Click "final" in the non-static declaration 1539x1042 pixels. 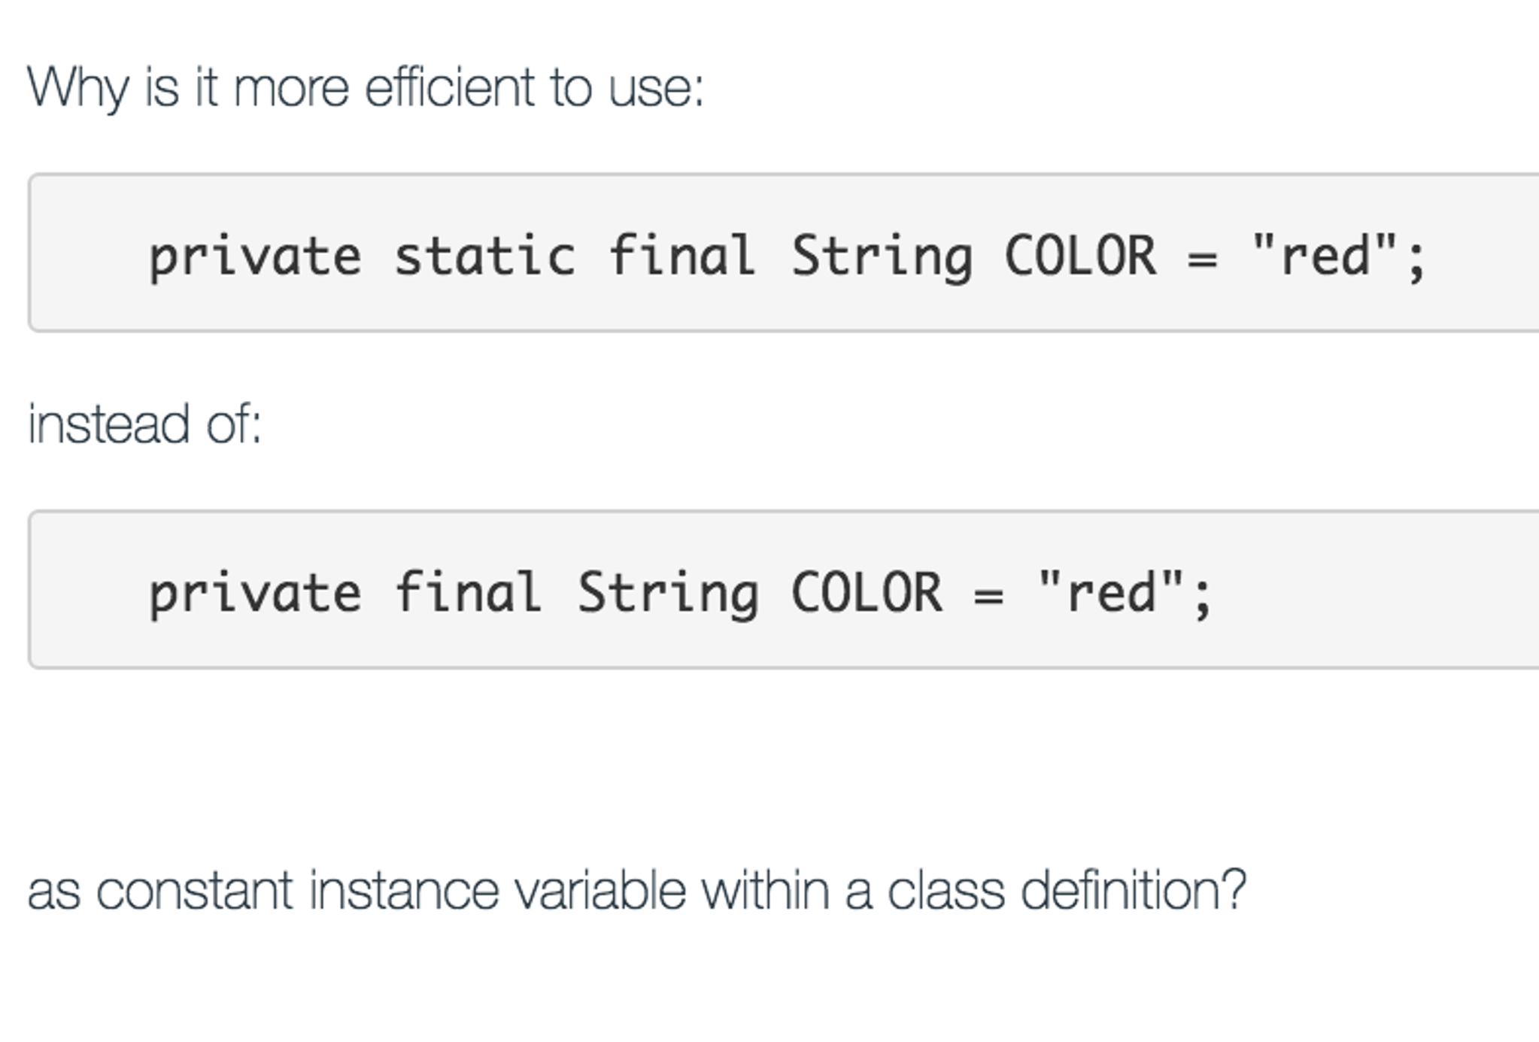(x=468, y=593)
